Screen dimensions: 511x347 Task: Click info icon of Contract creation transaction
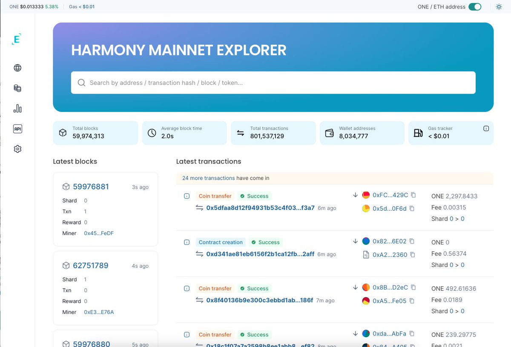click(x=187, y=242)
